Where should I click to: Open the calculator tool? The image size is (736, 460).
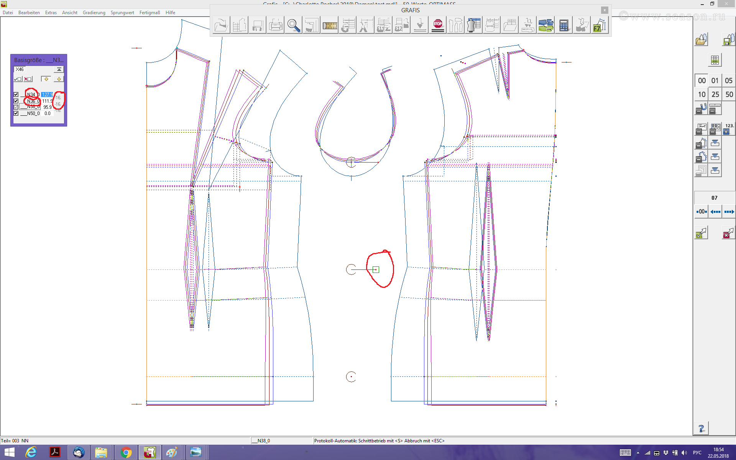click(563, 26)
